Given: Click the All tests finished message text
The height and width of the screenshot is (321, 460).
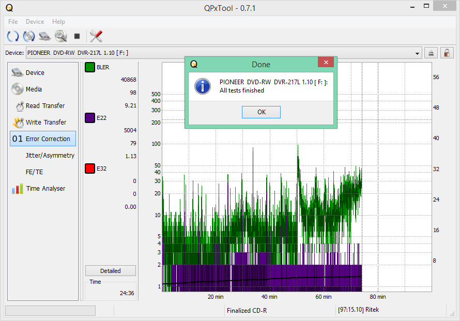Looking at the screenshot, I should [242, 90].
